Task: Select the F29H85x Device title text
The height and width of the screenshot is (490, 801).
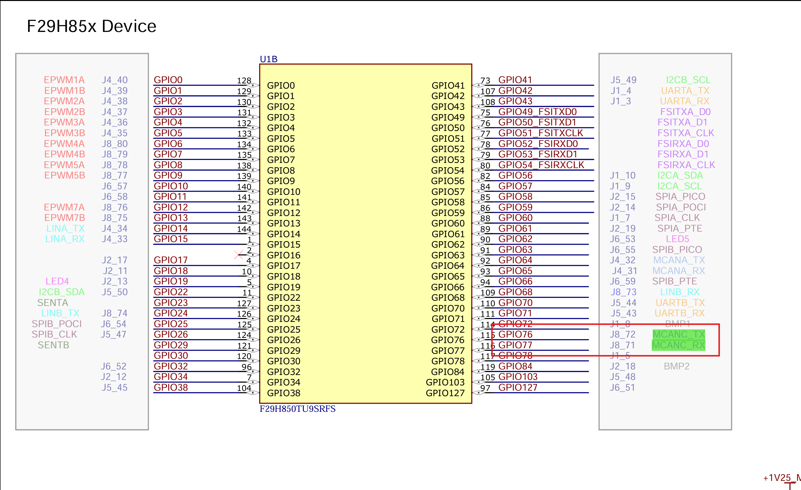Action: click(92, 26)
